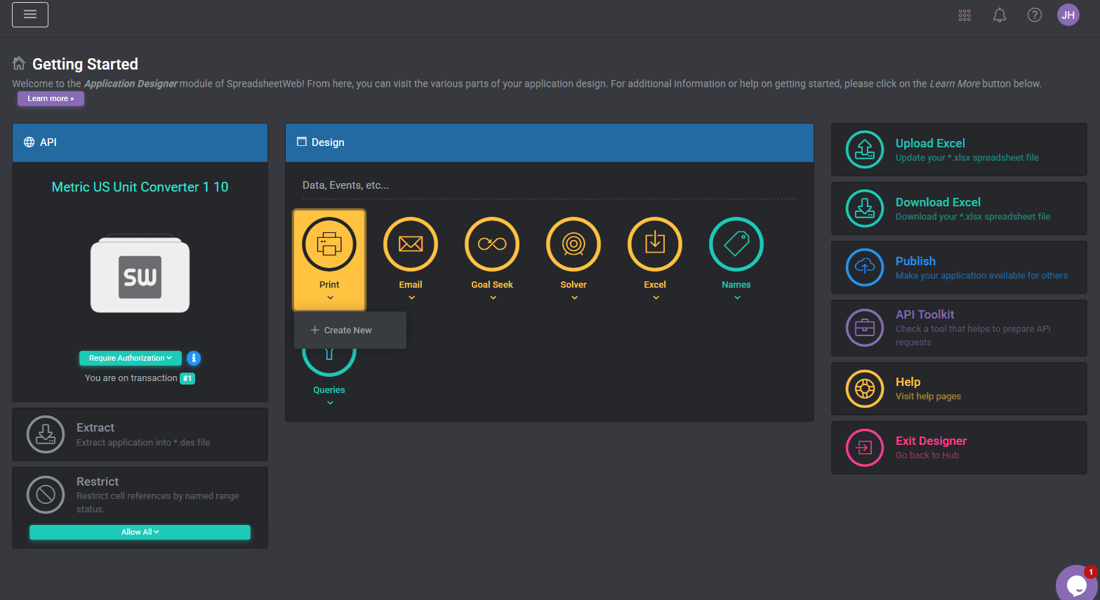Click the API Toolkit briefcase icon
This screenshot has height=600, width=1100.
click(865, 328)
